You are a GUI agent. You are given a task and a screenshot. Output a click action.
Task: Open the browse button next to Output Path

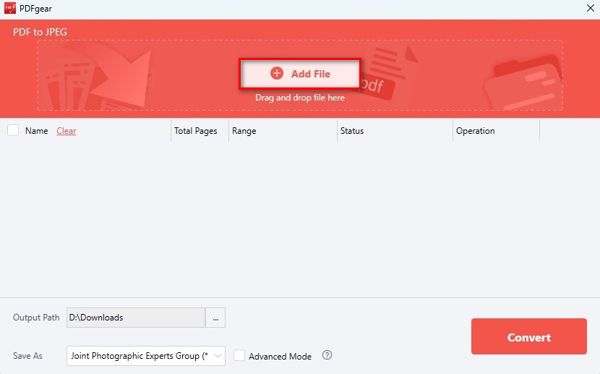[x=215, y=318]
